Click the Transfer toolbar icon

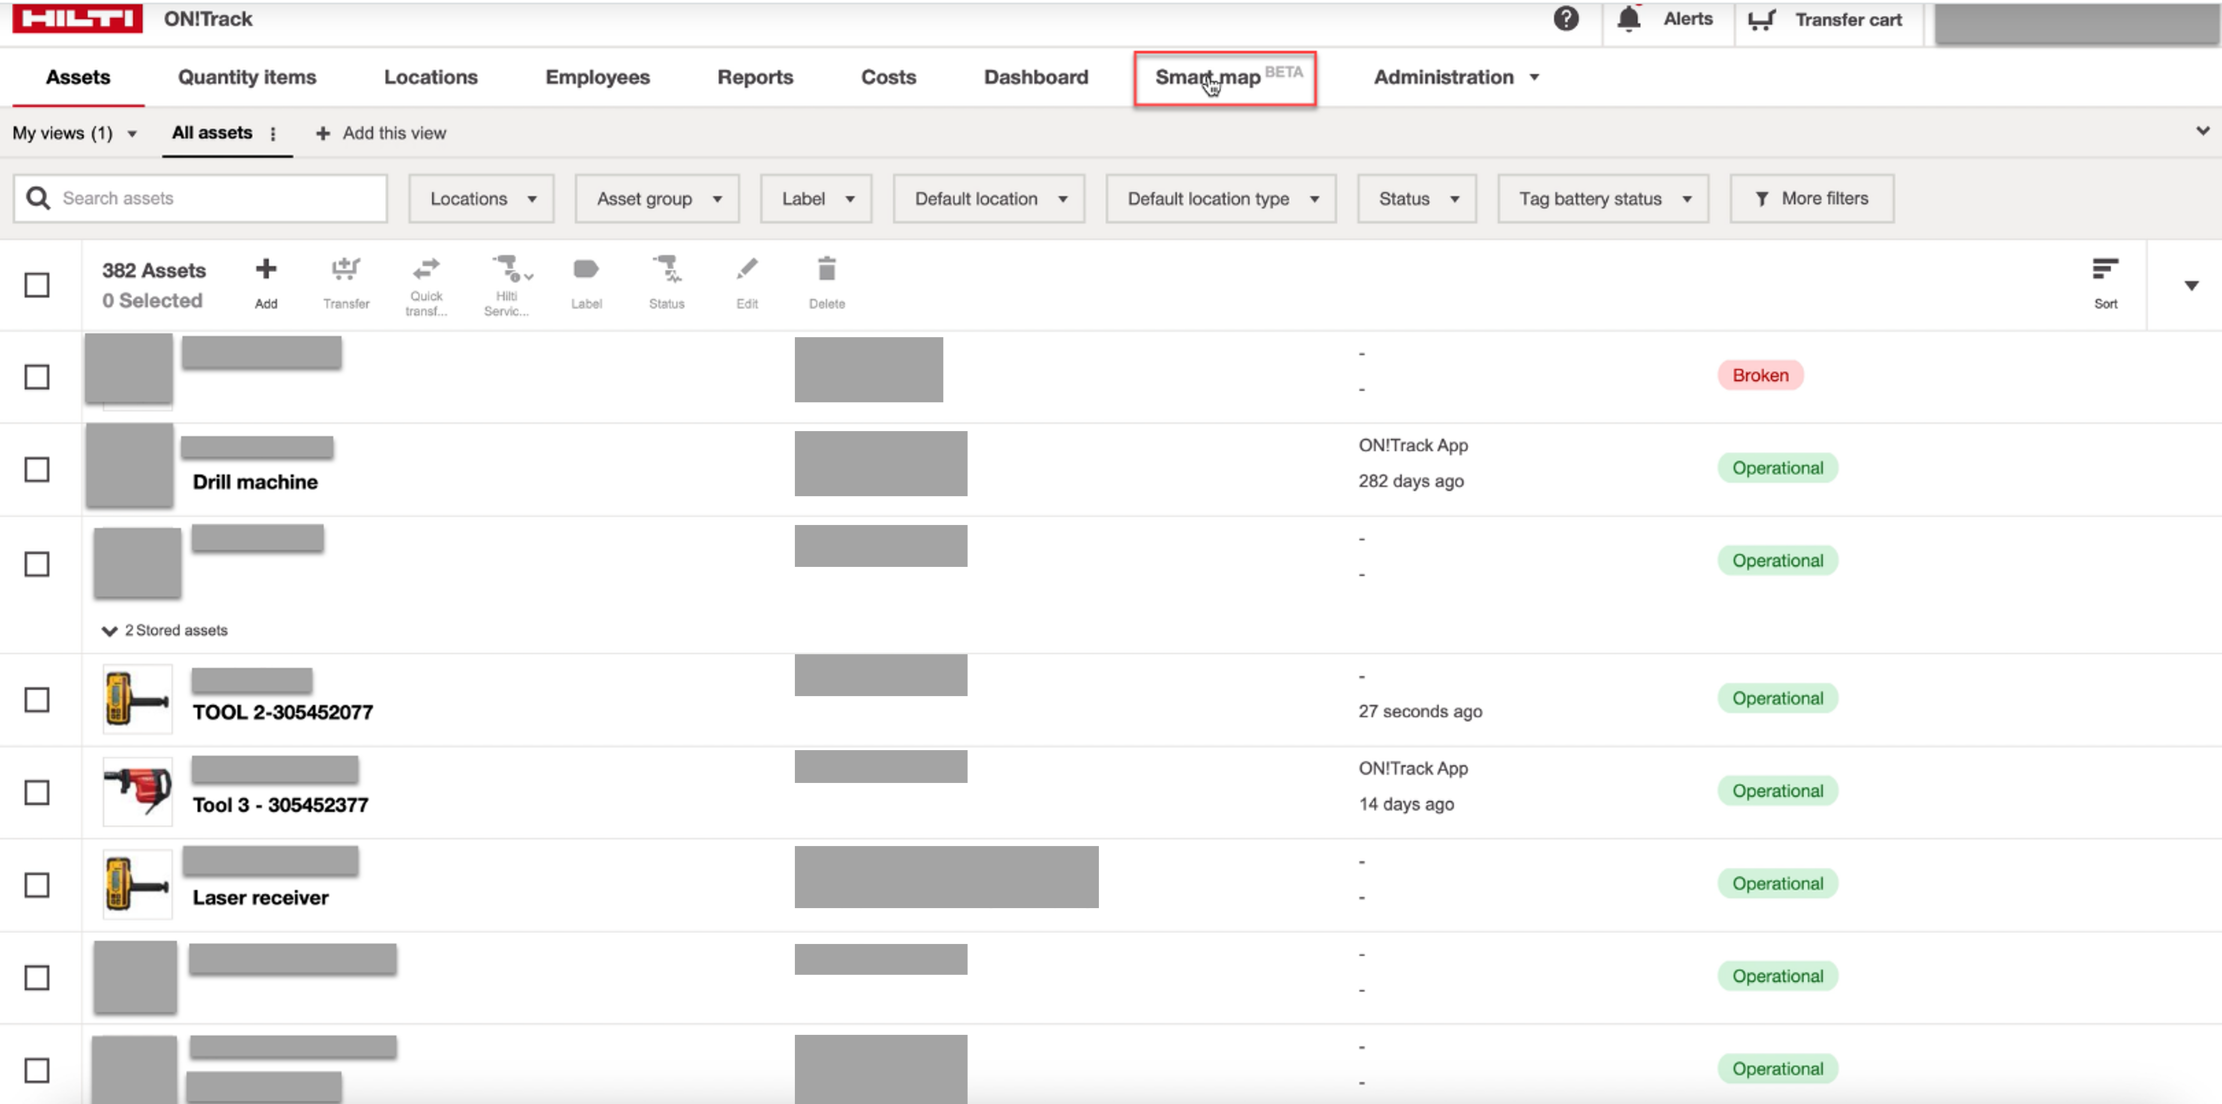coord(346,269)
